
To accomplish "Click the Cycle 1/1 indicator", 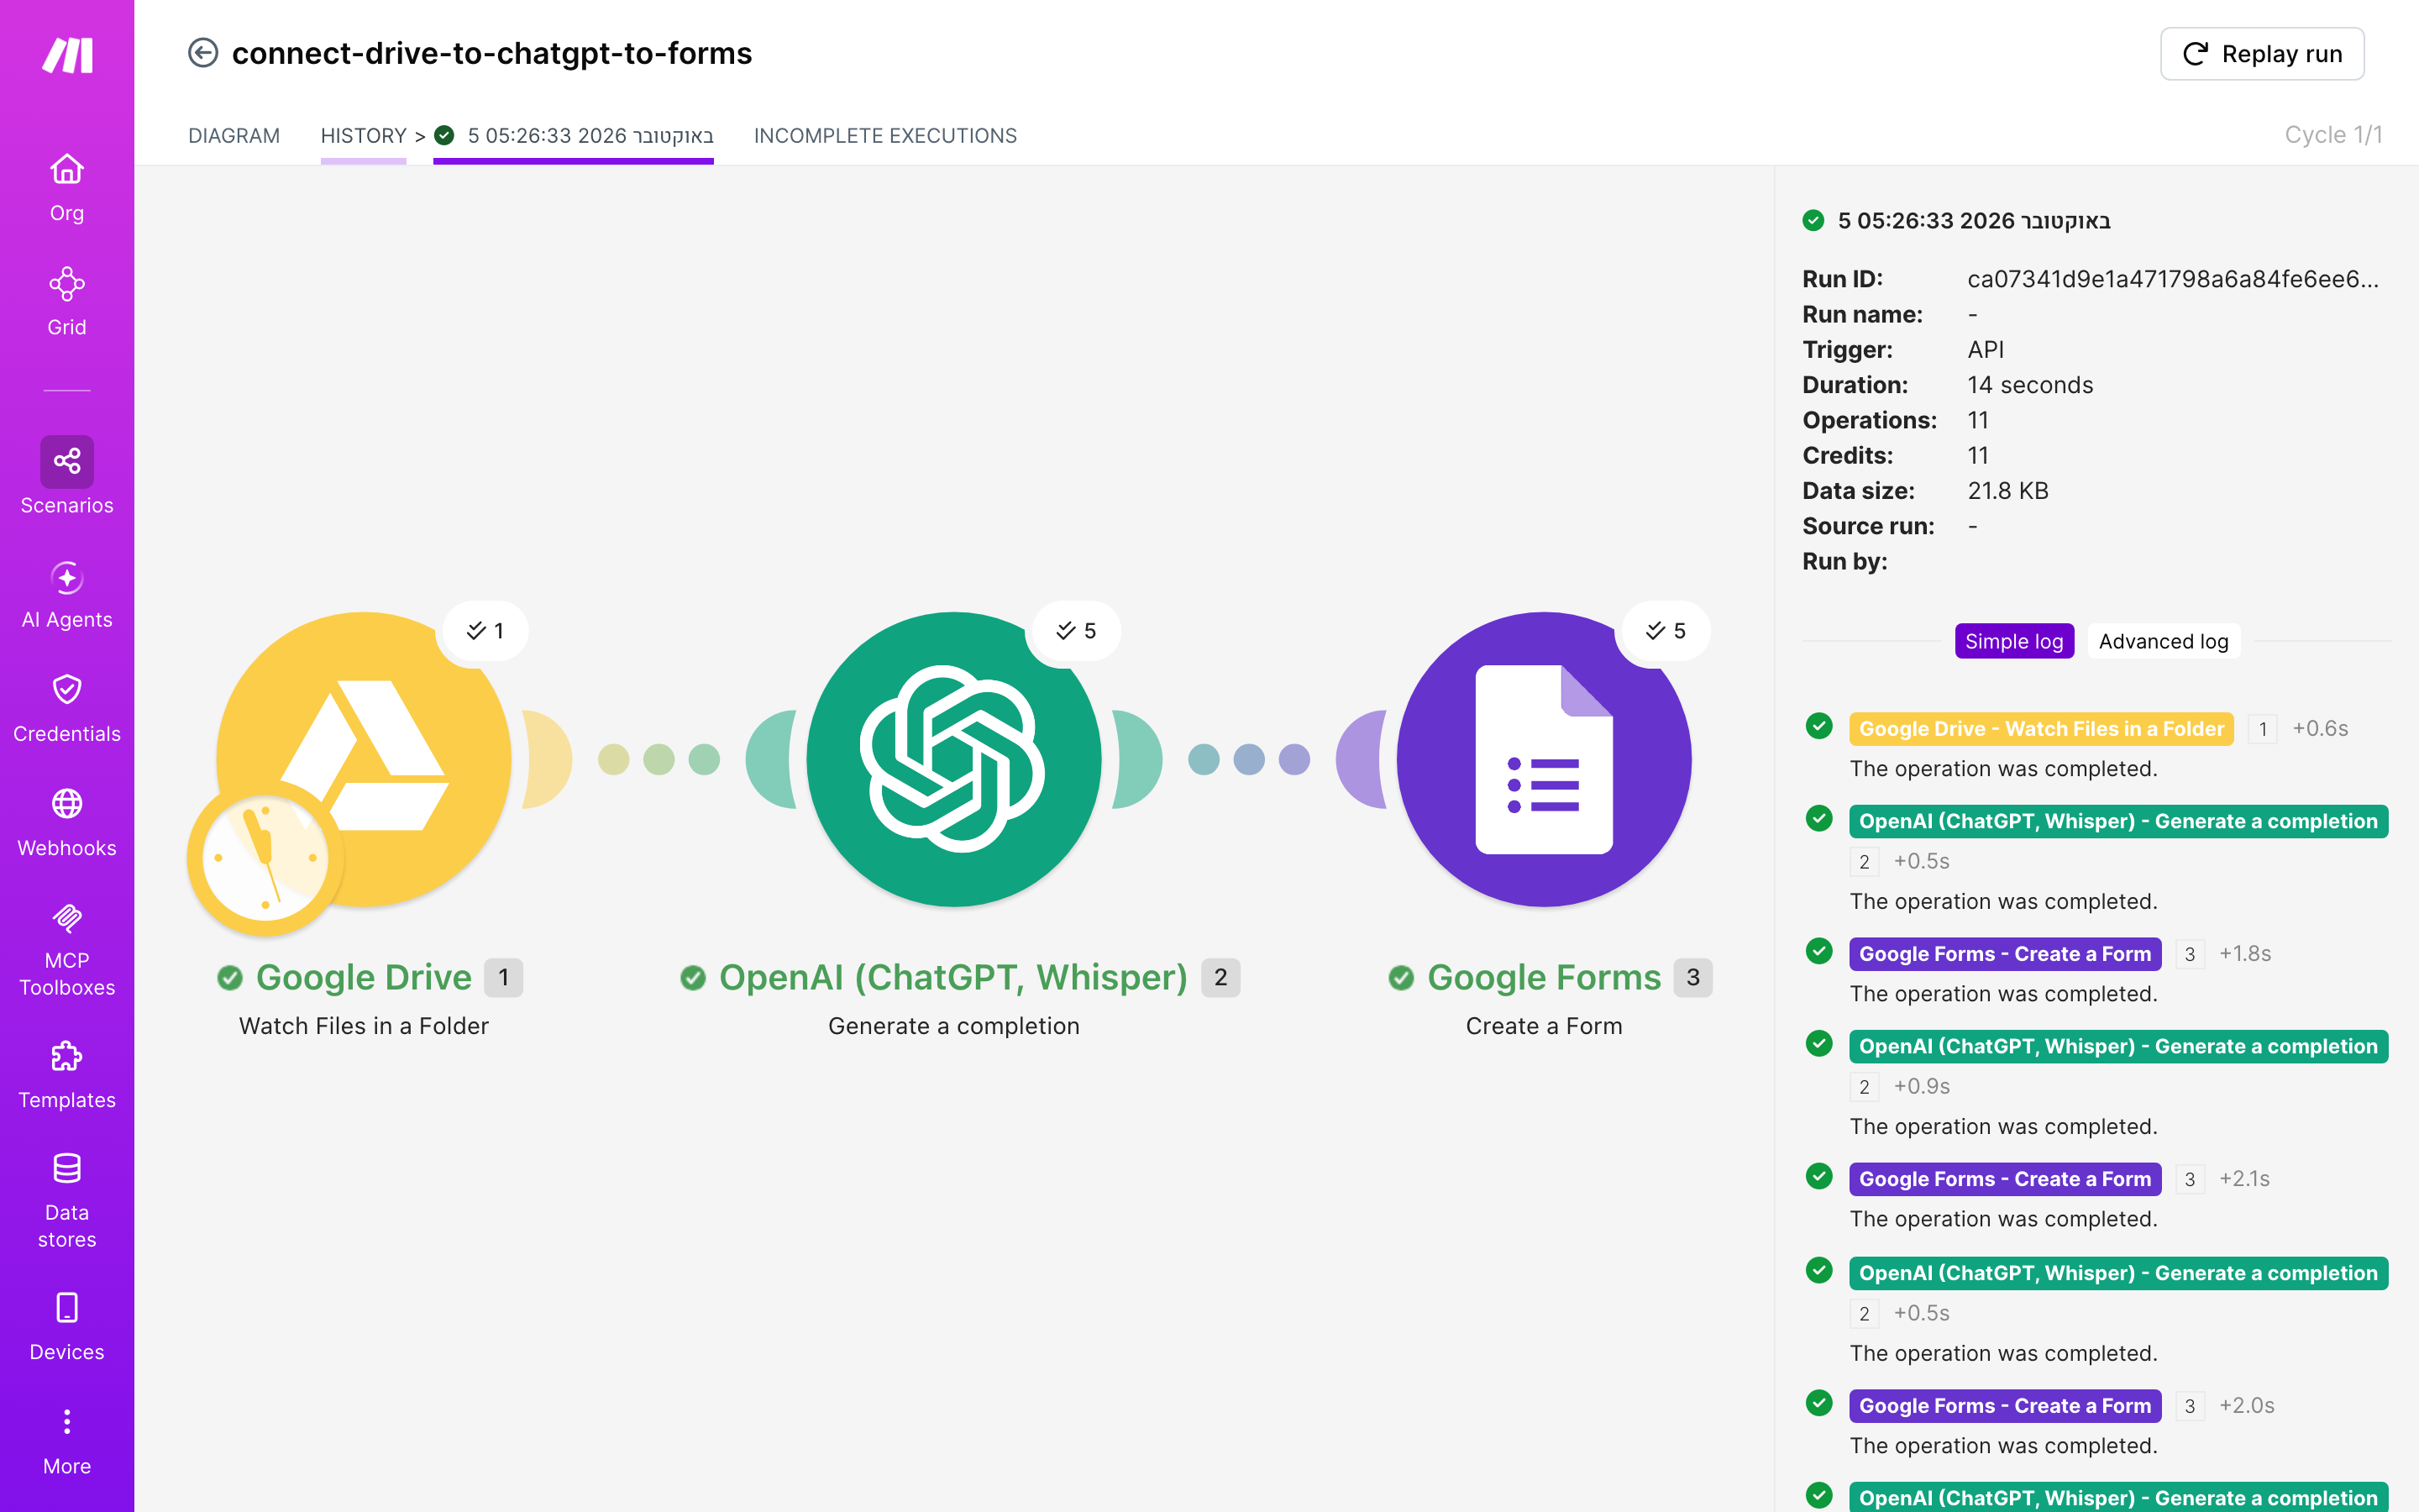I will pyautogui.click(x=2333, y=135).
